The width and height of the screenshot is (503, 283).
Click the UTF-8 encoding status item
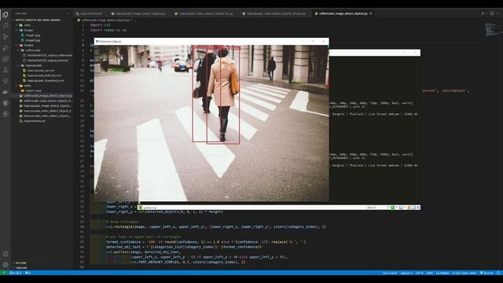point(419,273)
